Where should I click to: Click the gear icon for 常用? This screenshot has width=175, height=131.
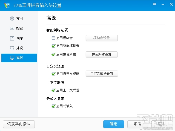click(12, 19)
